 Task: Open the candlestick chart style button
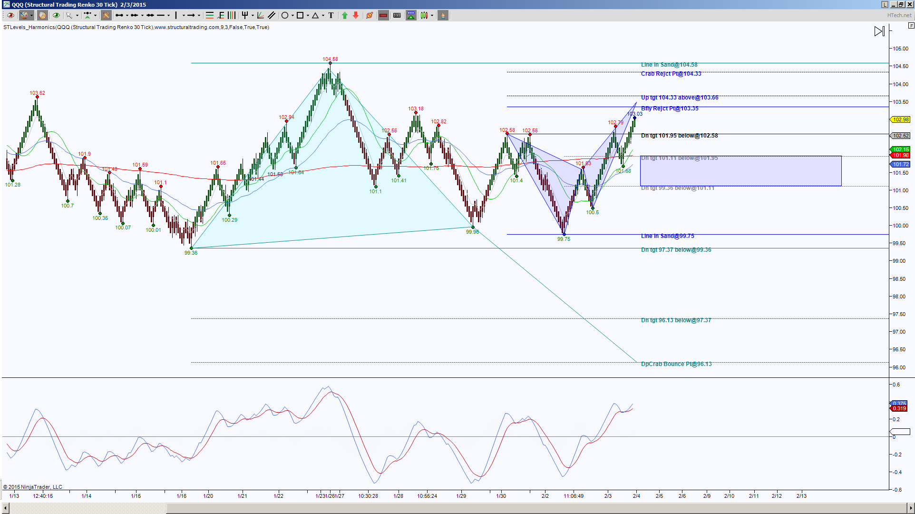pyautogui.click(x=424, y=15)
